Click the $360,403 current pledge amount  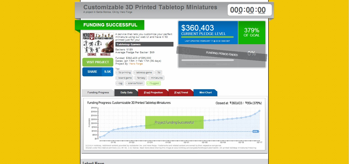click(x=197, y=28)
